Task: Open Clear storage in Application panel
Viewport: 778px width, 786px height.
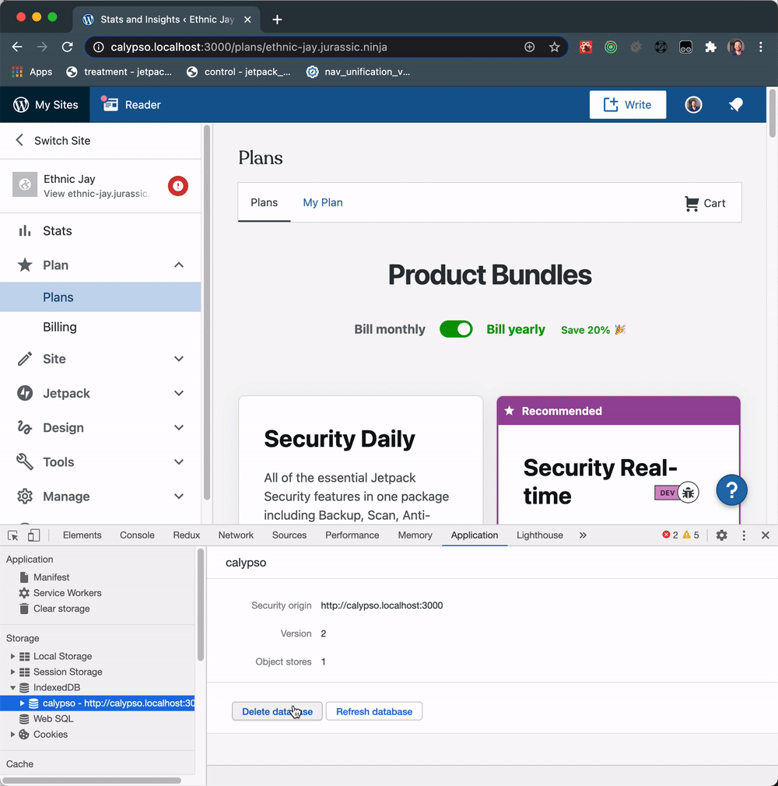Action: pyautogui.click(x=61, y=609)
